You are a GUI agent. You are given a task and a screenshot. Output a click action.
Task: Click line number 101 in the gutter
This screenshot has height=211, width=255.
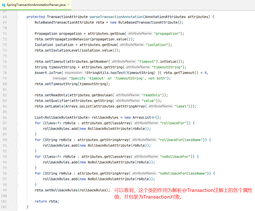click(x=4, y=201)
